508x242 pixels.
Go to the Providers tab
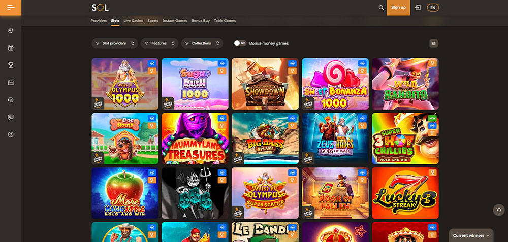click(x=99, y=21)
